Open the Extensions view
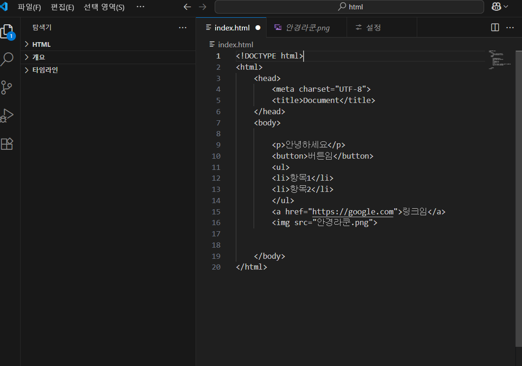This screenshot has height=366, width=522. point(7,144)
